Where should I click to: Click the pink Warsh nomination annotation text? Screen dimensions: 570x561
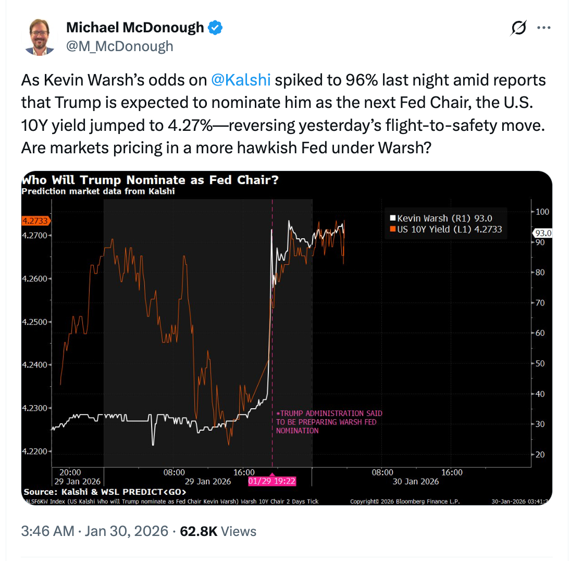click(x=328, y=422)
